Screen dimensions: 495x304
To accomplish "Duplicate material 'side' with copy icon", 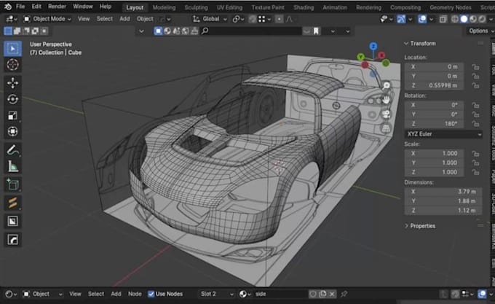I will pyautogui.click(x=322, y=295).
